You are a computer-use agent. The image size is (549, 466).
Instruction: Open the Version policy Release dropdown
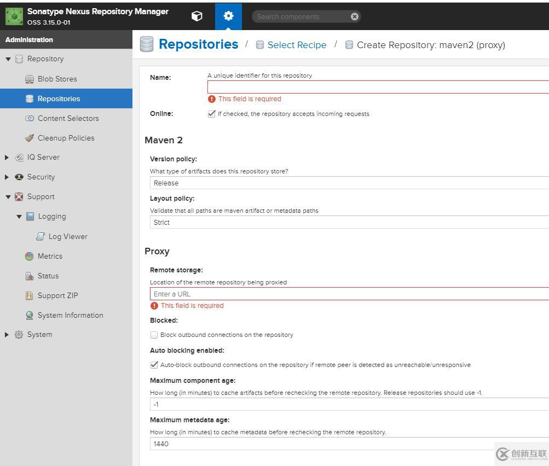click(349, 183)
